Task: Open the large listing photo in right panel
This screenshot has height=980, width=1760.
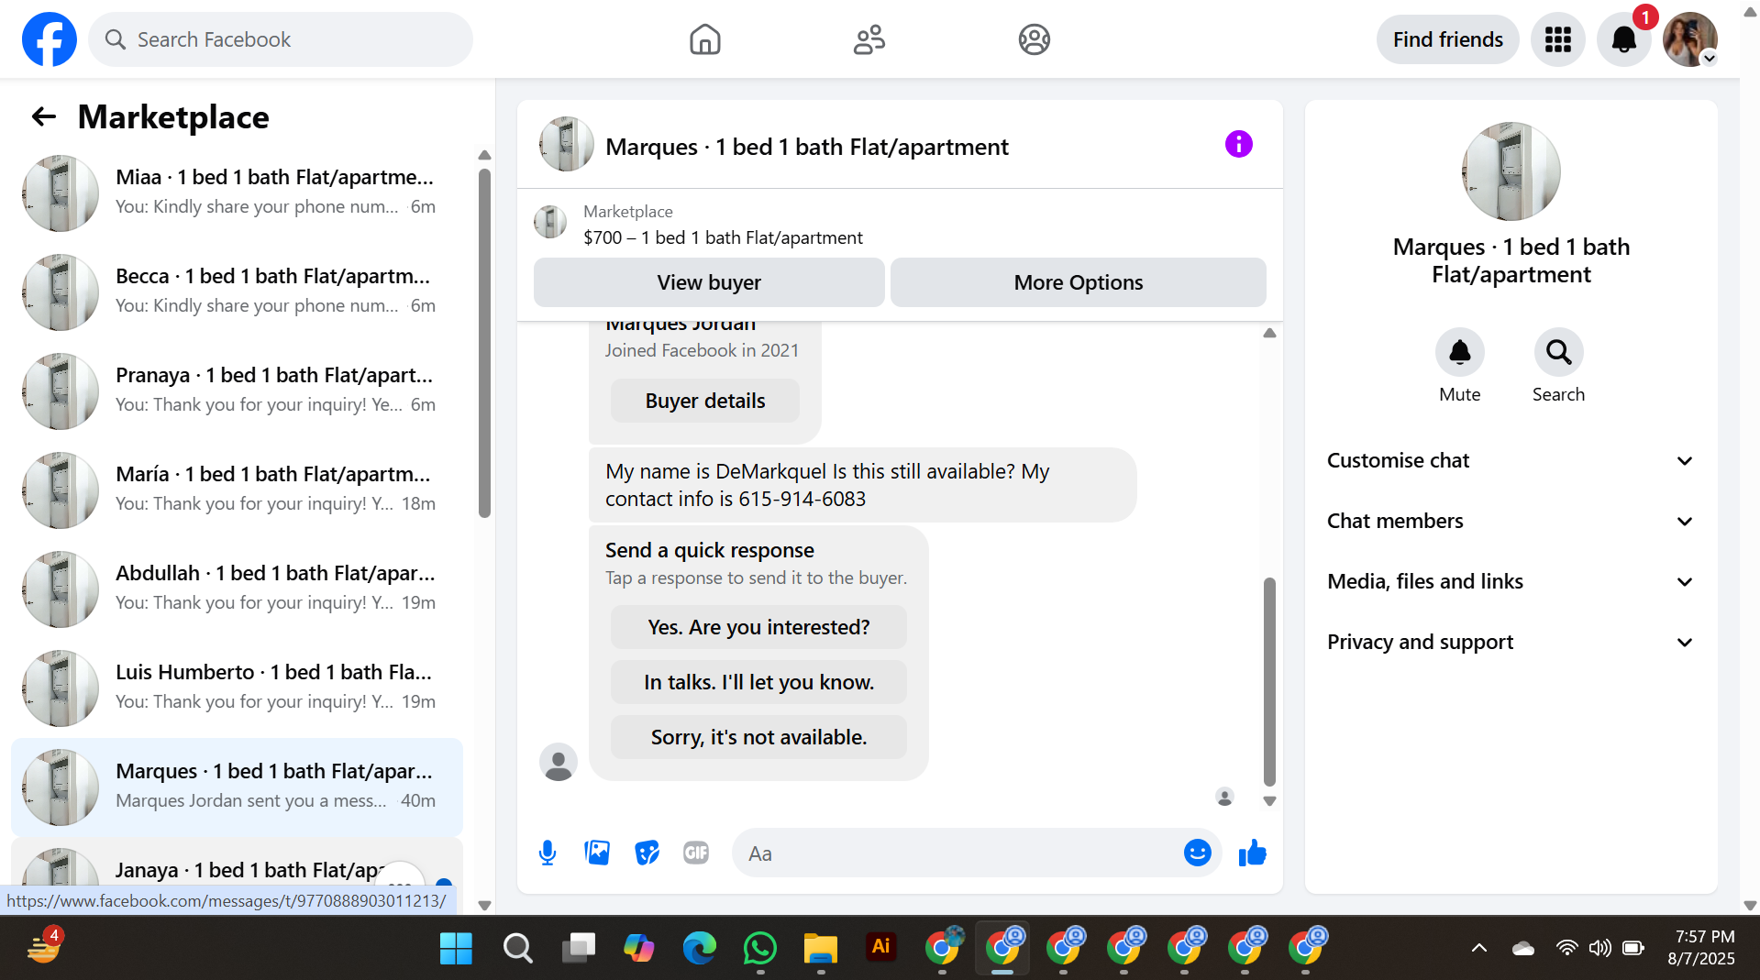Action: [x=1511, y=171]
